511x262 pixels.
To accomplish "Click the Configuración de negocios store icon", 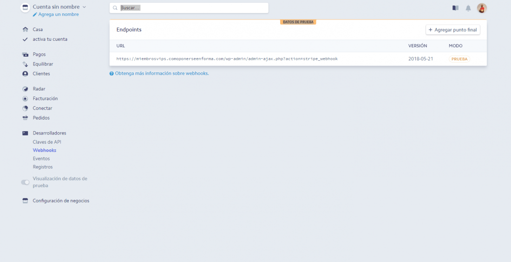I will pyautogui.click(x=25, y=201).
